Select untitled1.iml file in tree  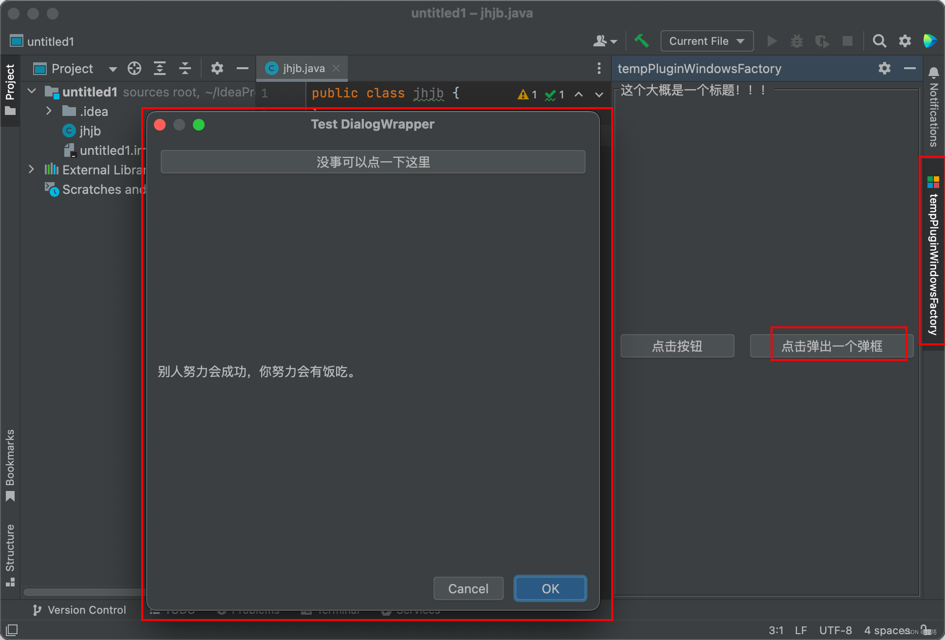point(105,151)
